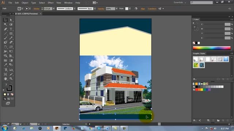Select the Magic Wand tool

point(5,24)
